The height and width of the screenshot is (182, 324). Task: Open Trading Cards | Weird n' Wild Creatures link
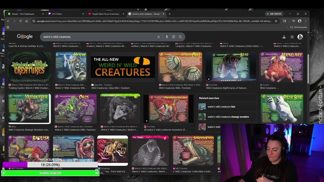click(29, 88)
